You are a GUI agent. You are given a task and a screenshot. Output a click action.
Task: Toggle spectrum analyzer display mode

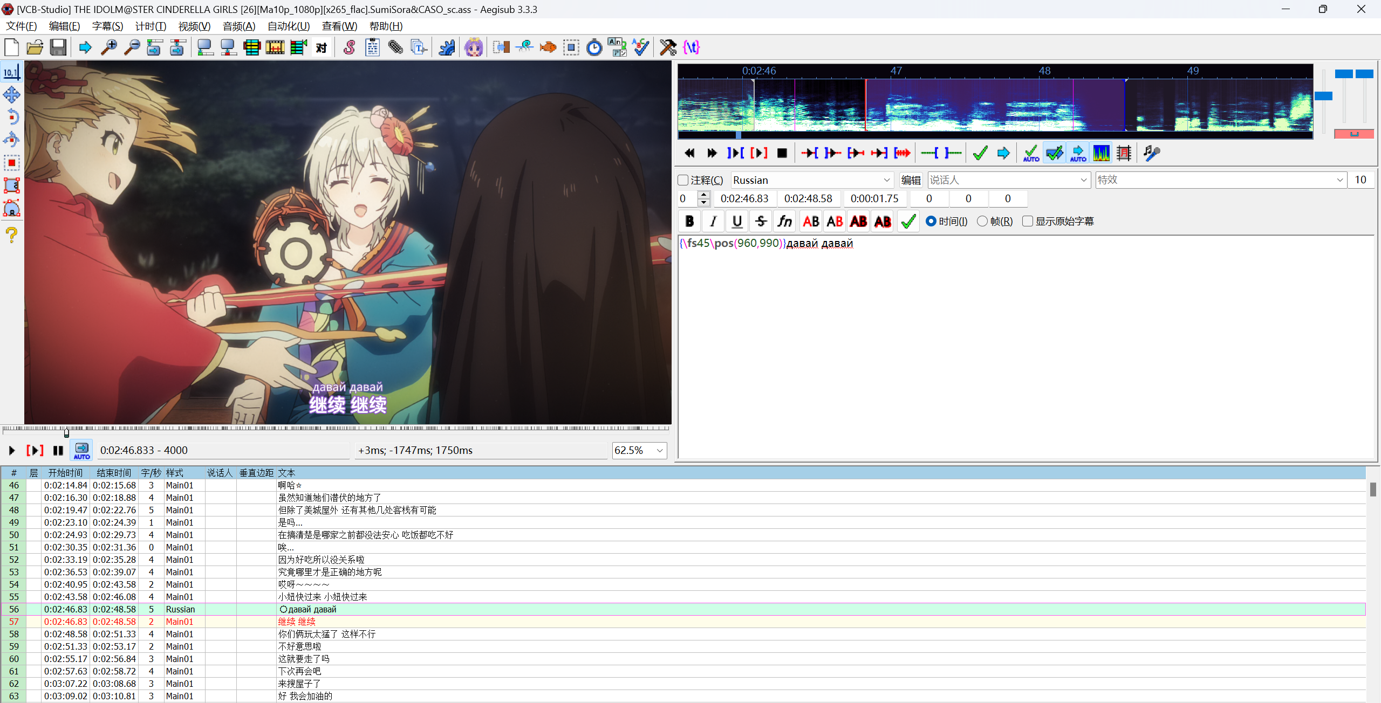point(1101,153)
